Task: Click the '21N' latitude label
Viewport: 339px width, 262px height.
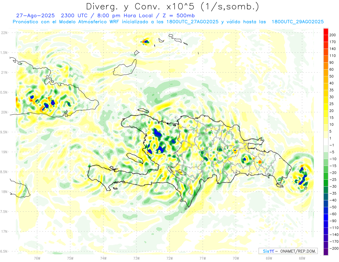Action: [x=5, y=72]
